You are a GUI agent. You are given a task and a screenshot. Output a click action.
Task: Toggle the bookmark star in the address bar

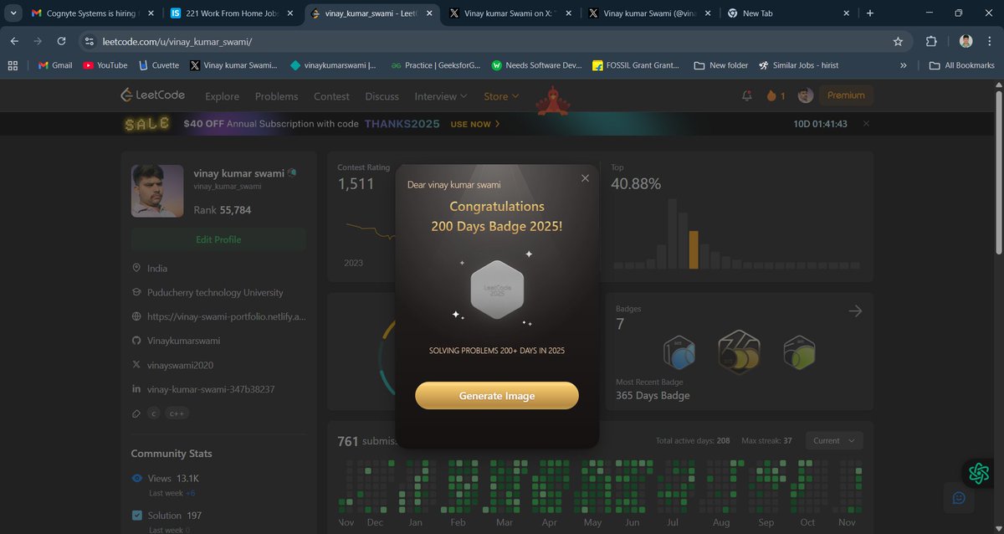896,39
